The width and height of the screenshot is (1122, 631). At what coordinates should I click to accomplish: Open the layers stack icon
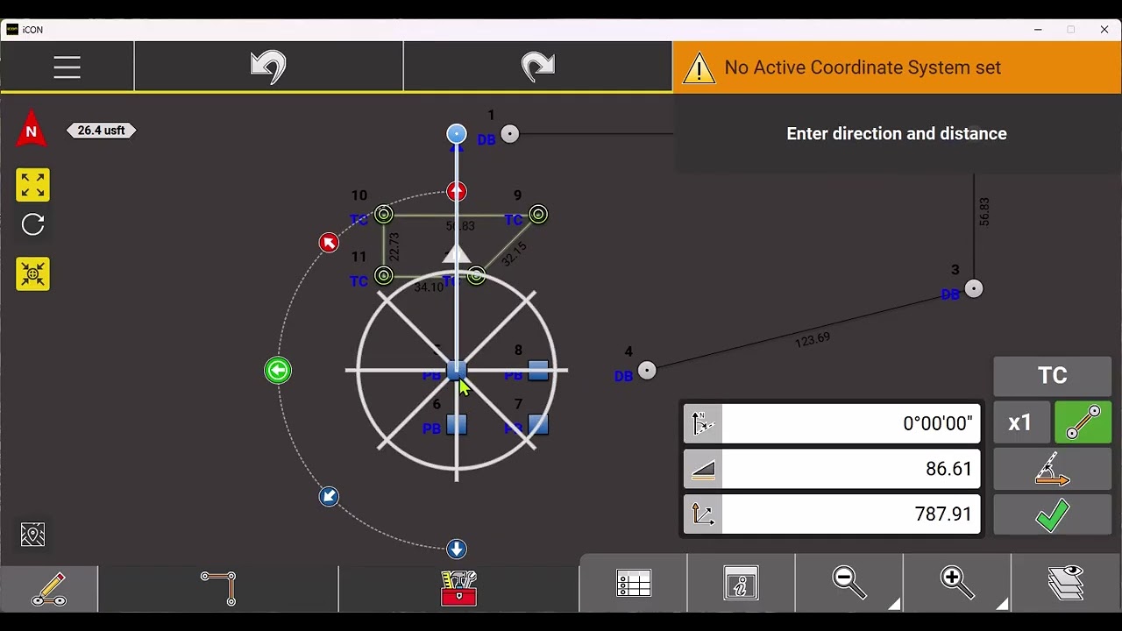[1066, 583]
